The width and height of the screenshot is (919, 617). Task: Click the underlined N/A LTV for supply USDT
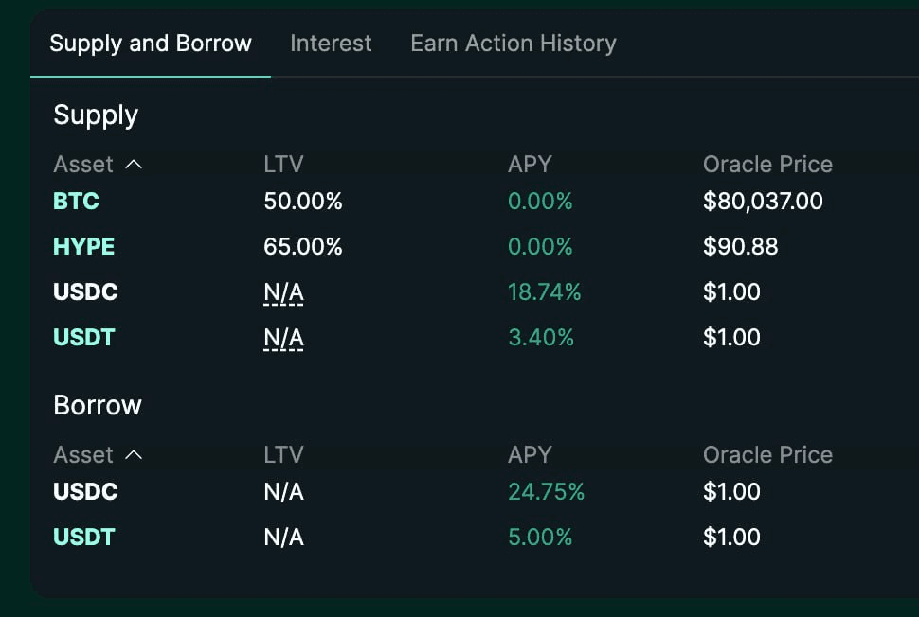click(x=283, y=338)
